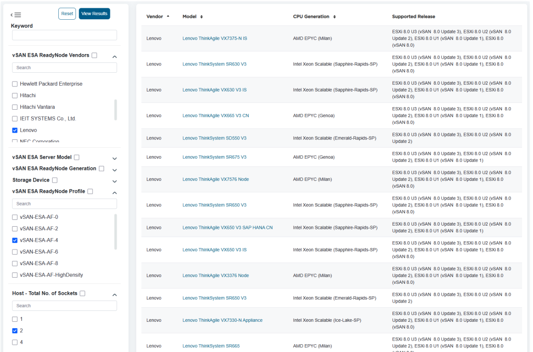Open Lenovo ThinkSystem SR630 V3 link
The height and width of the screenshot is (352, 533).
click(x=214, y=64)
